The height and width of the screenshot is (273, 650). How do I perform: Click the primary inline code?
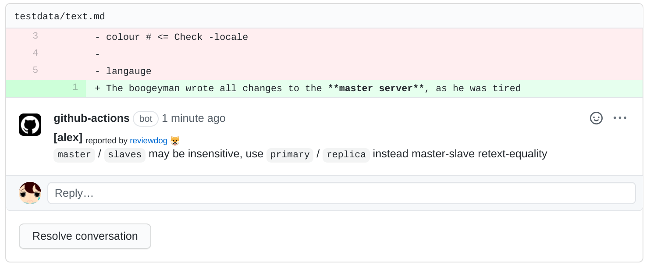290,155
